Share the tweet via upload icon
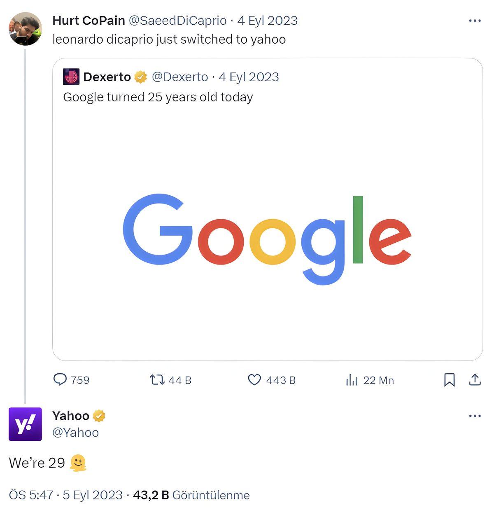The height and width of the screenshot is (508, 494). pos(475,379)
